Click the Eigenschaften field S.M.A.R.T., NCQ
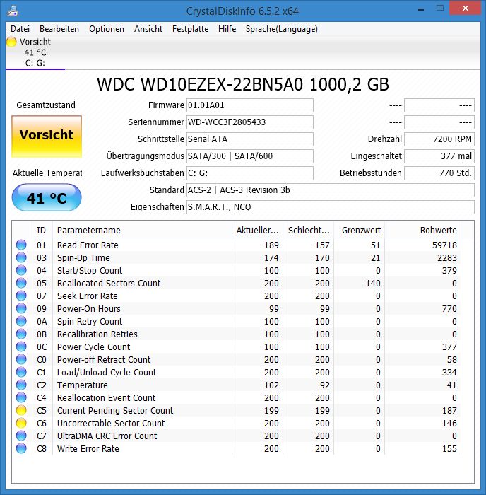The width and height of the screenshot is (486, 495). click(330, 207)
